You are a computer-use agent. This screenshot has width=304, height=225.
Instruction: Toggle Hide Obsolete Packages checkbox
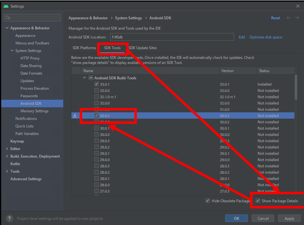point(207,201)
